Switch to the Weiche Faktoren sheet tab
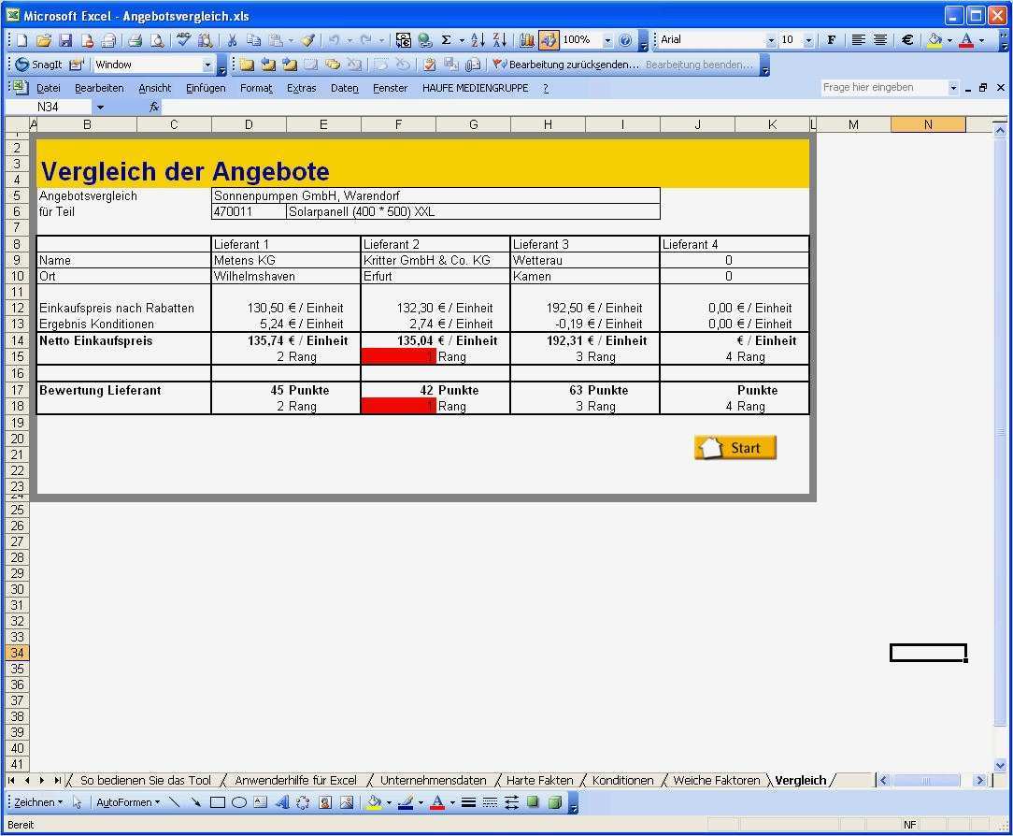Screen dimensions: 1013x836 pyautogui.click(x=717, y=781)
